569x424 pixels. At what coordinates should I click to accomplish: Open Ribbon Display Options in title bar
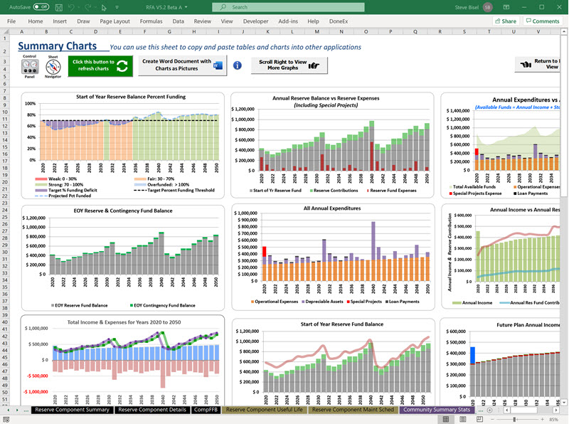click(x=506, y=6)
